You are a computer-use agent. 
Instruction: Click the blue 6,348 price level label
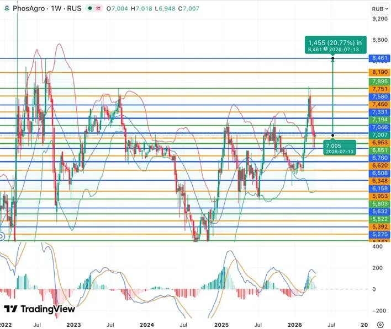point(379,181)
